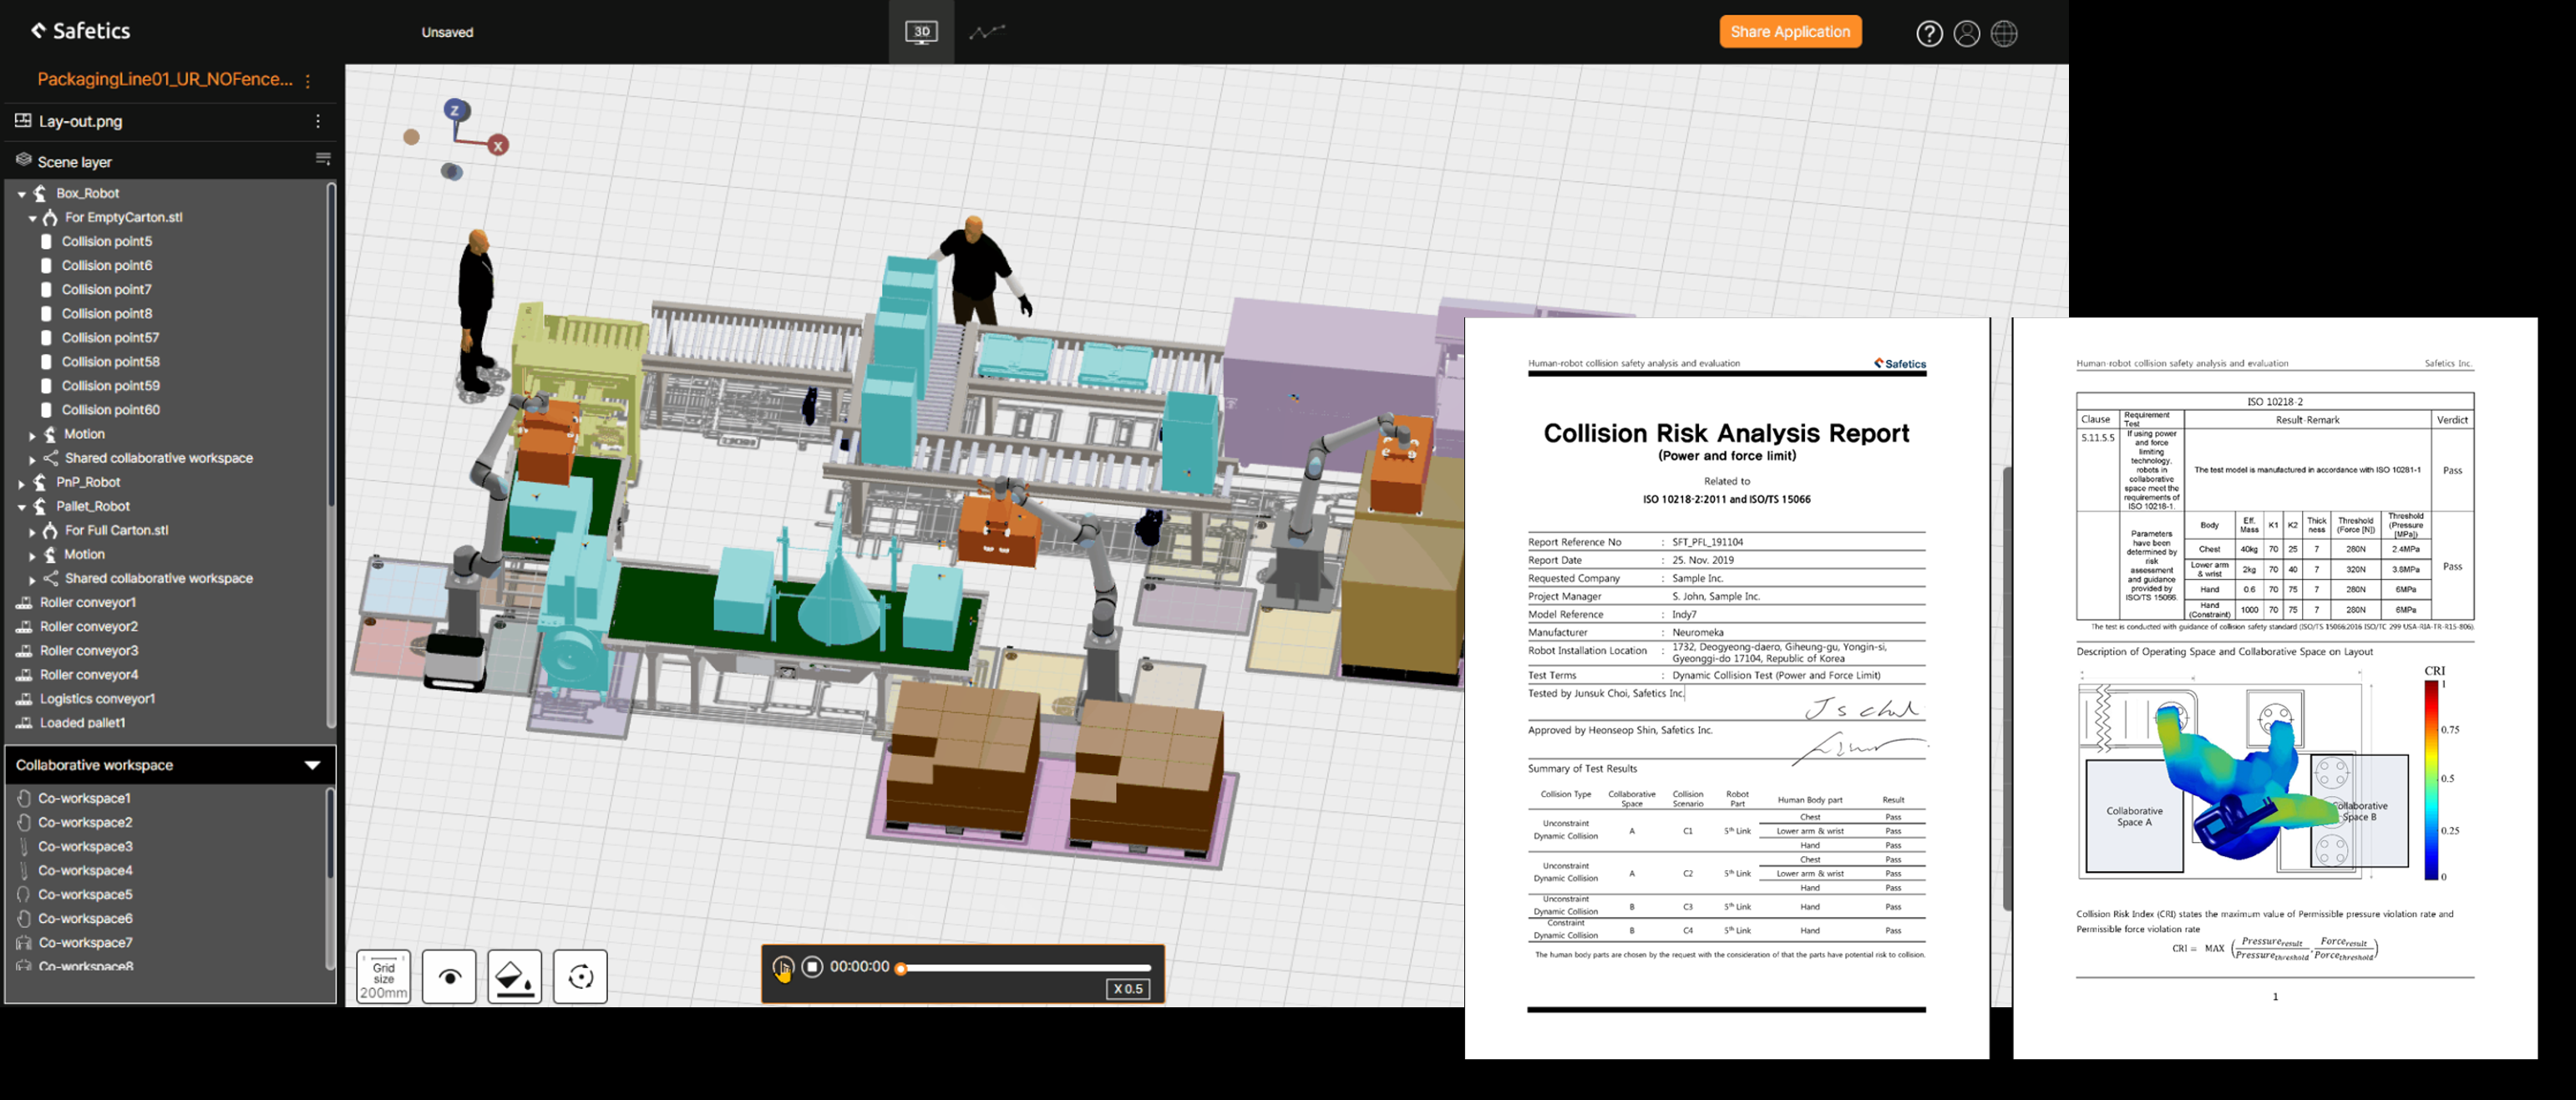Click the user account profile icon
This screenshot has height=1100, width=2576.
[1966, 33]
